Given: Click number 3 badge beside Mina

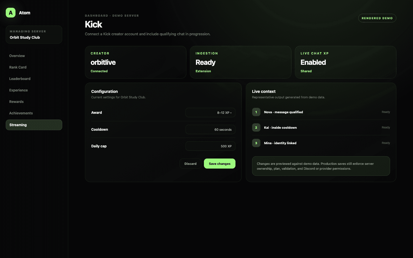Looking at the screenshot, I should (256, 143).
